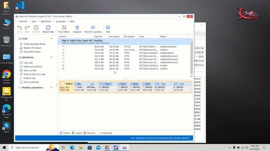This screenshot has width=270, height=151.
Task: Sort by Type column header
Action: pos(148,36)
